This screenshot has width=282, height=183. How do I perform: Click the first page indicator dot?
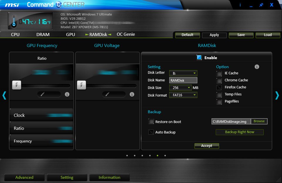pos(127,155)
